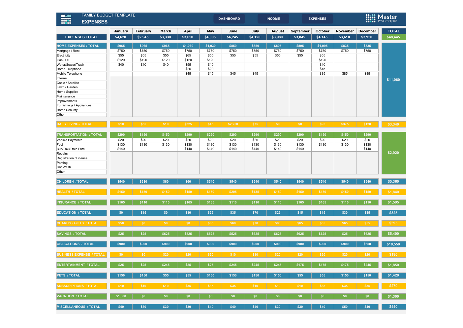463x328 pixels.
Task: Select the VACATION / TOTAL header
Action: 81,296
